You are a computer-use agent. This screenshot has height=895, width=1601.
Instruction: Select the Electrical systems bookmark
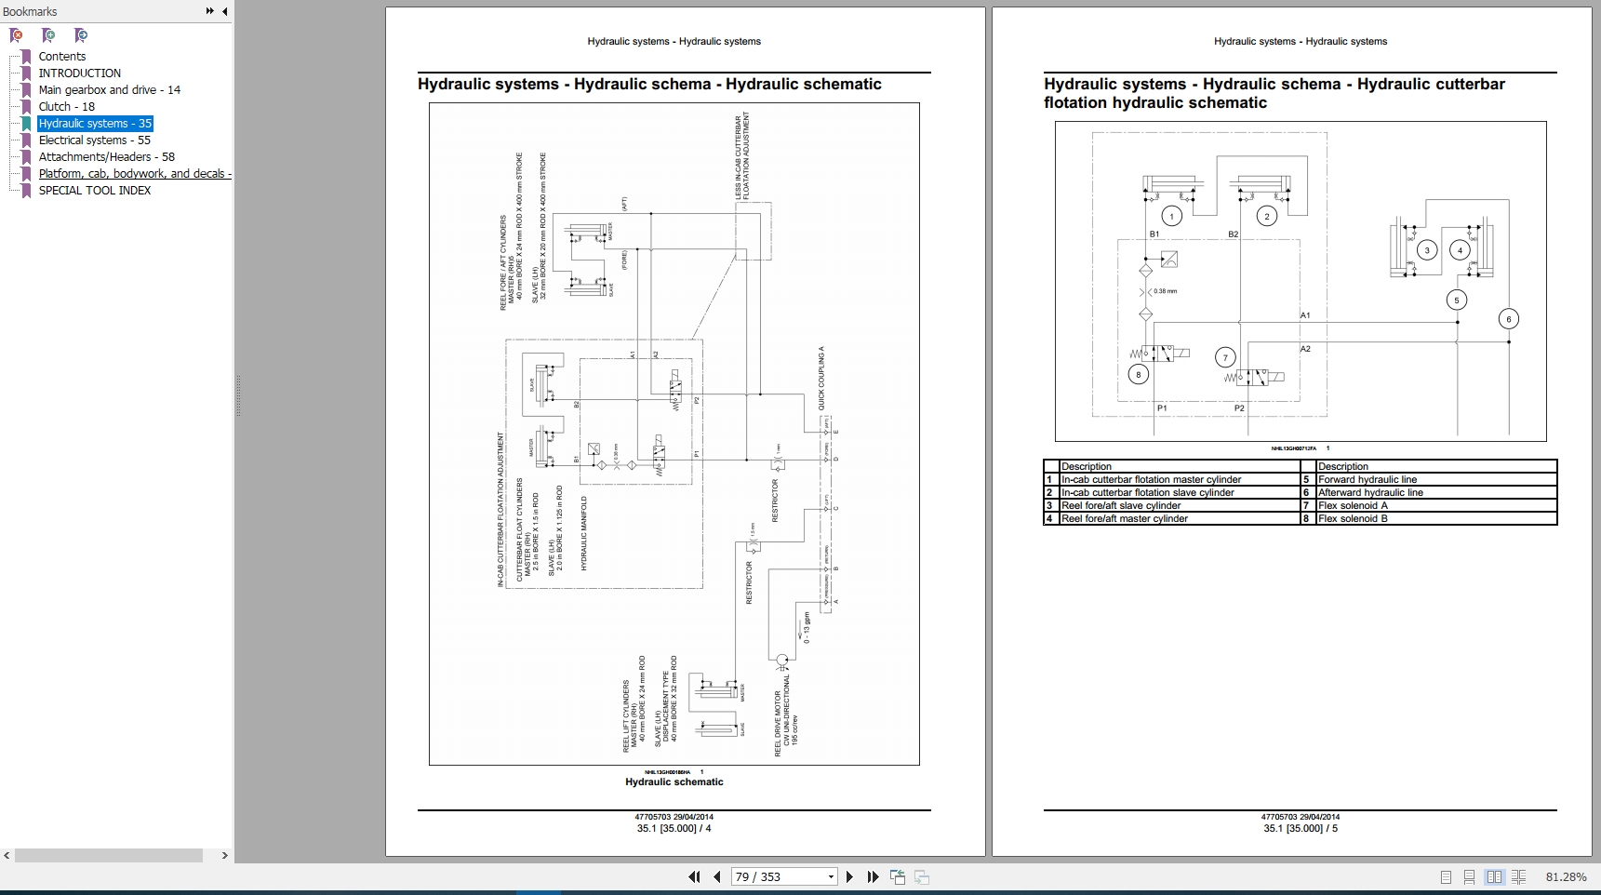(93, 140)
